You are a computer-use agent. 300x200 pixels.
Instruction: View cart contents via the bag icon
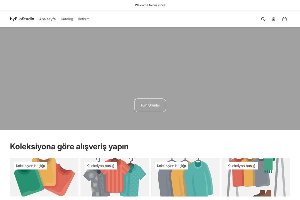pos(284,19)
